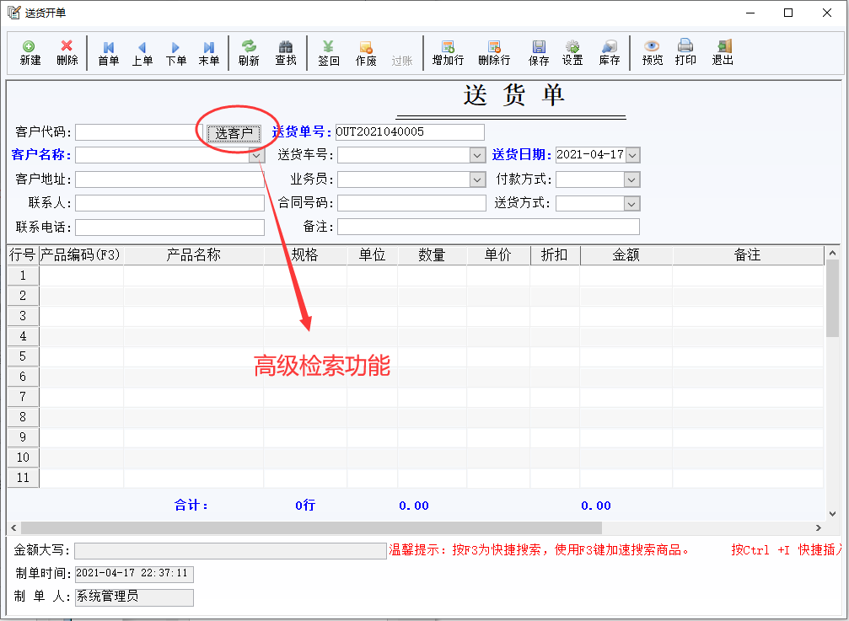Click the vertical scrollbar up arrow
Image resolution: width=849 pixels, height=621 pixels.
click(x=832, y=253)
